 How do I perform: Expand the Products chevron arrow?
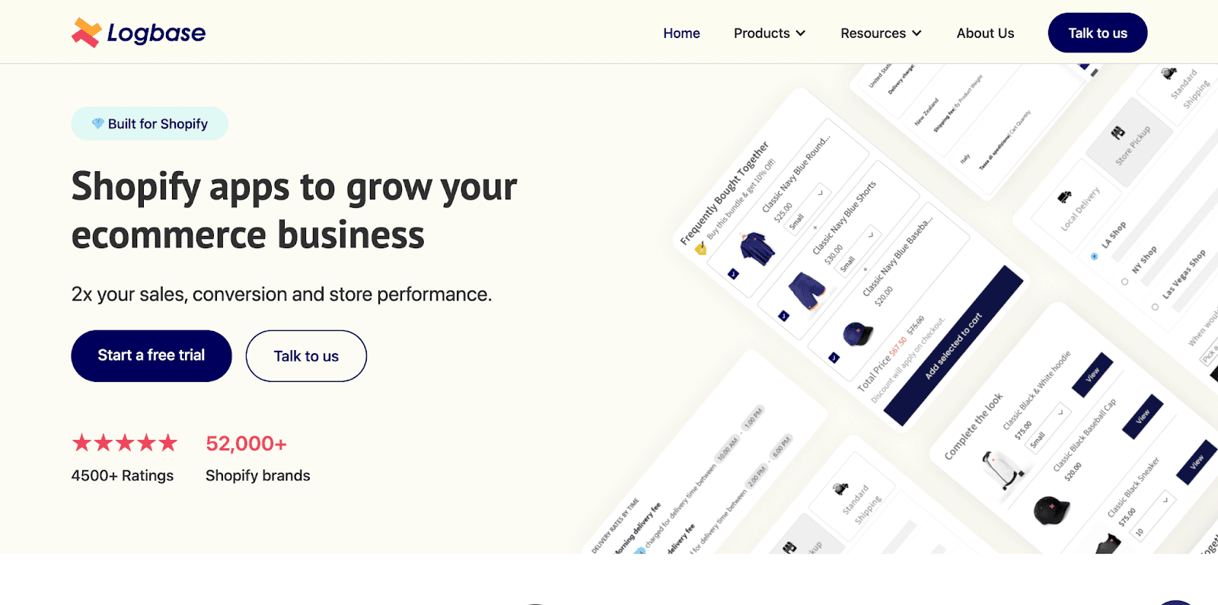(x=800, y=33)
